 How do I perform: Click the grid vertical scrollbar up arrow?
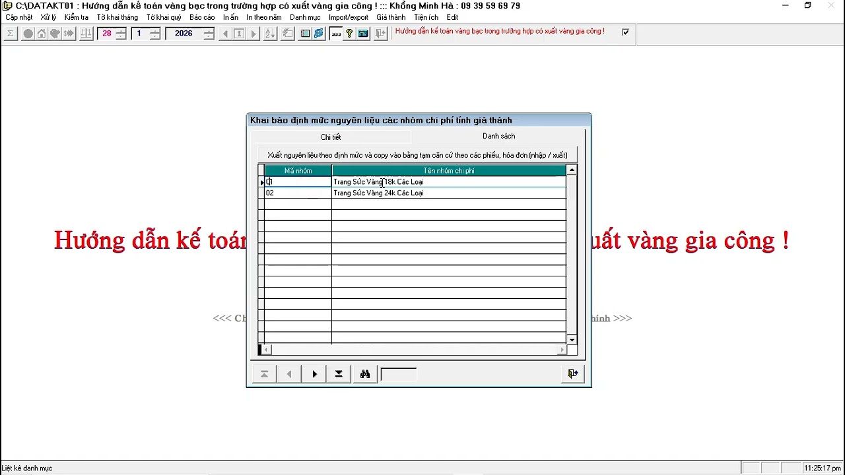point(572,170)
